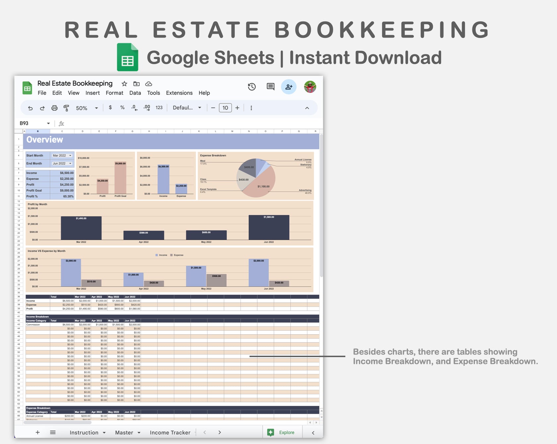Collapse the toolbar with the chevron
Image resolution: width=557 pixels, height=444 pixels.
(x=307, y=108)
